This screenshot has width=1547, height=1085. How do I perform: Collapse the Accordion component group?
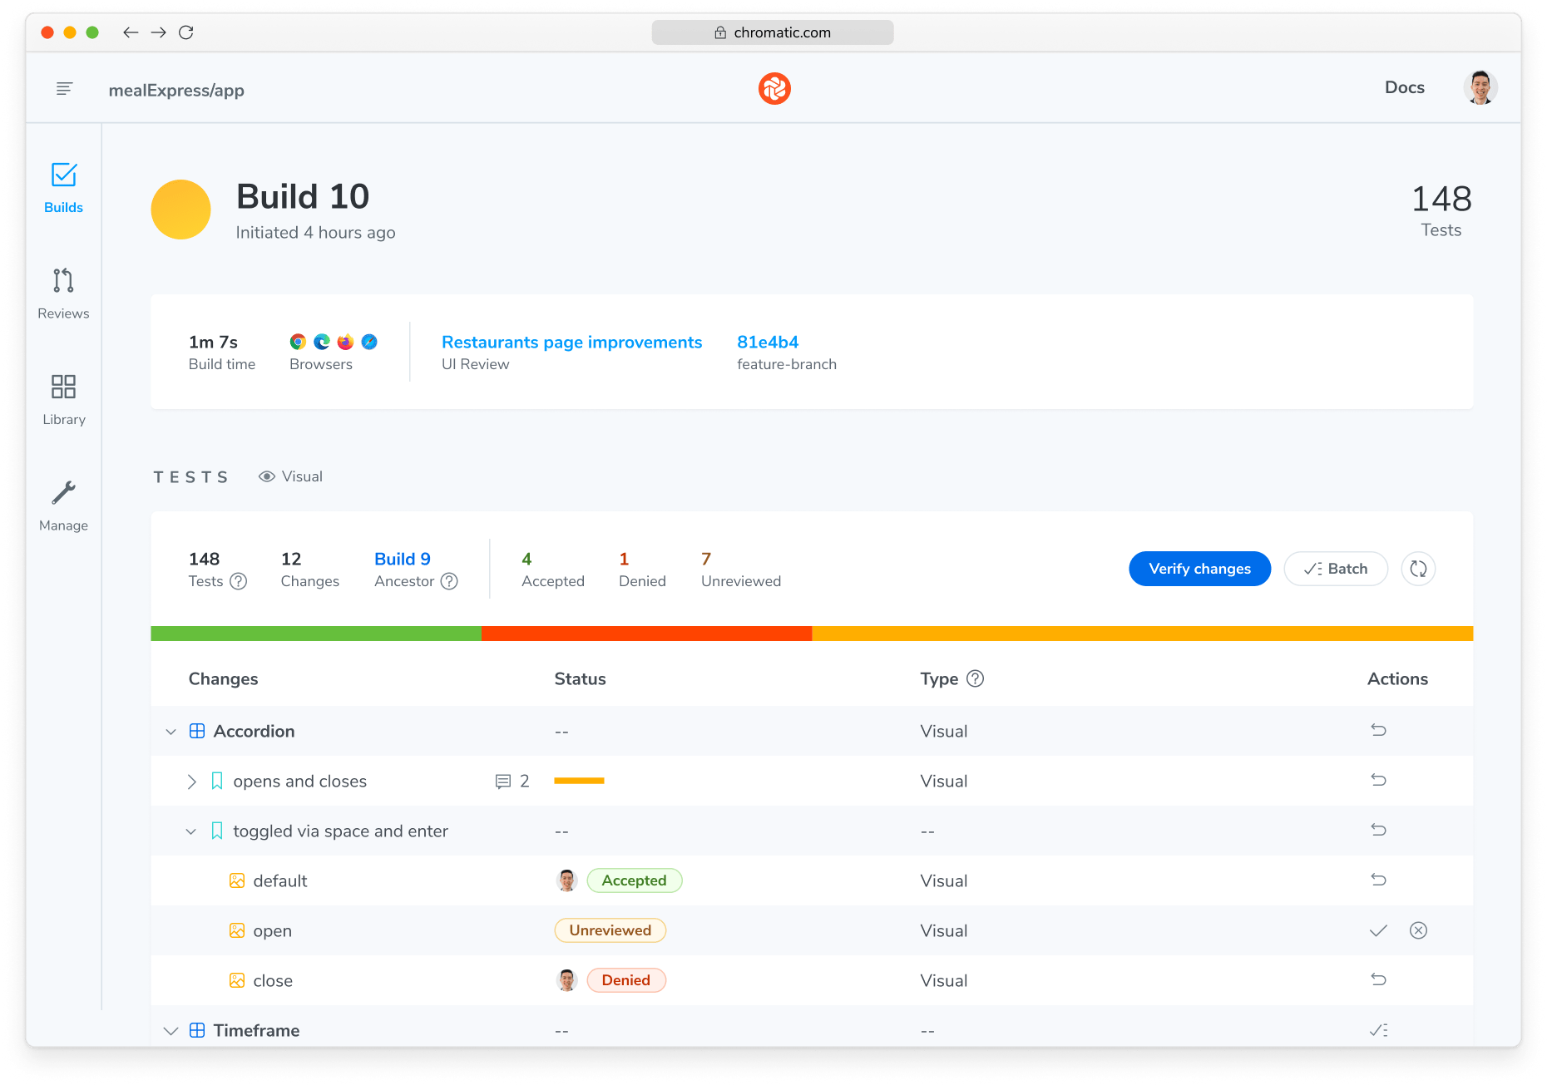point(171,732)
